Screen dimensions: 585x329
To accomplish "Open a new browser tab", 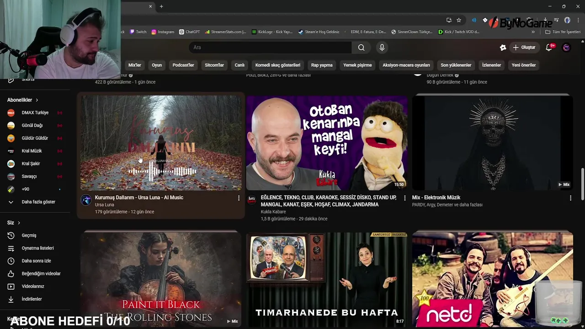I will click(161, 6).
